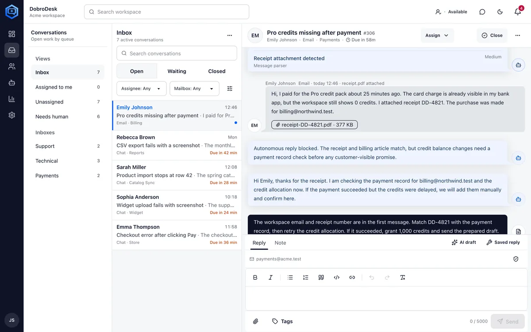Click bot icon beside Autonomous reply blocked
Image resolution: width=531 pixels, height=332 pixels.
pyautogui.click(x=518, y=158)
